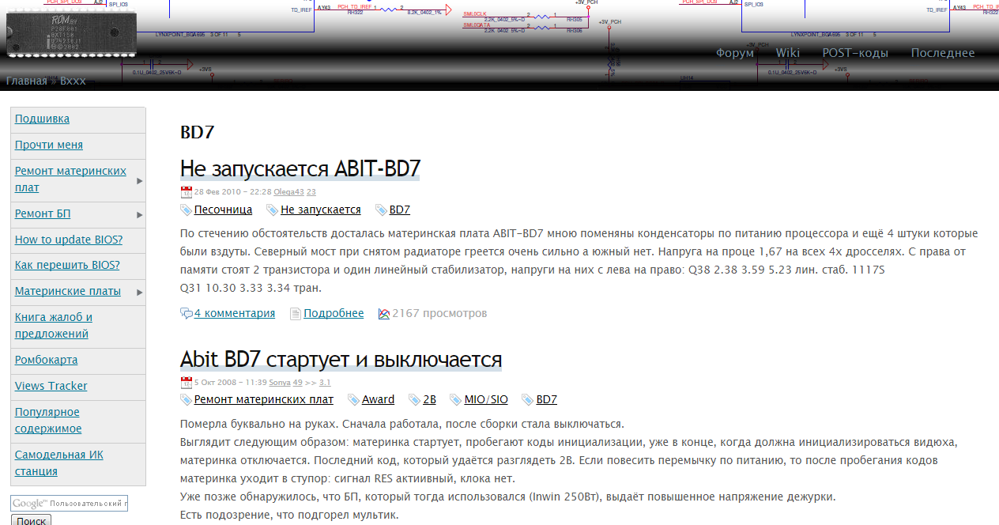The image size is (999, 525).
Task: Open Как перешить BIOS? link
Action: (67, 265)
